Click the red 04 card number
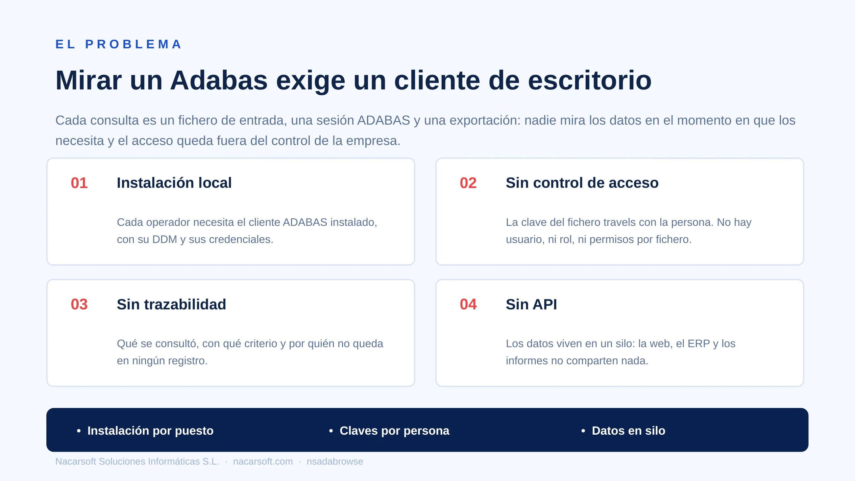 468,304
